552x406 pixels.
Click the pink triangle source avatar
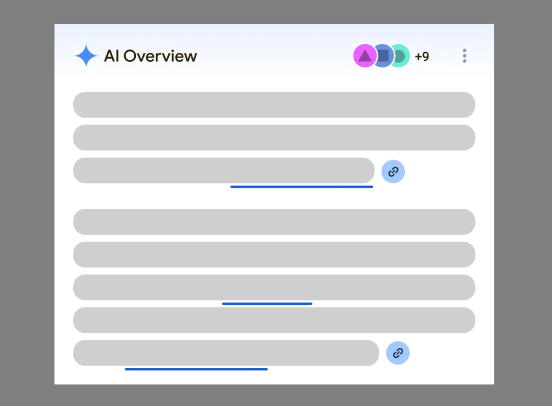(365, 56)
